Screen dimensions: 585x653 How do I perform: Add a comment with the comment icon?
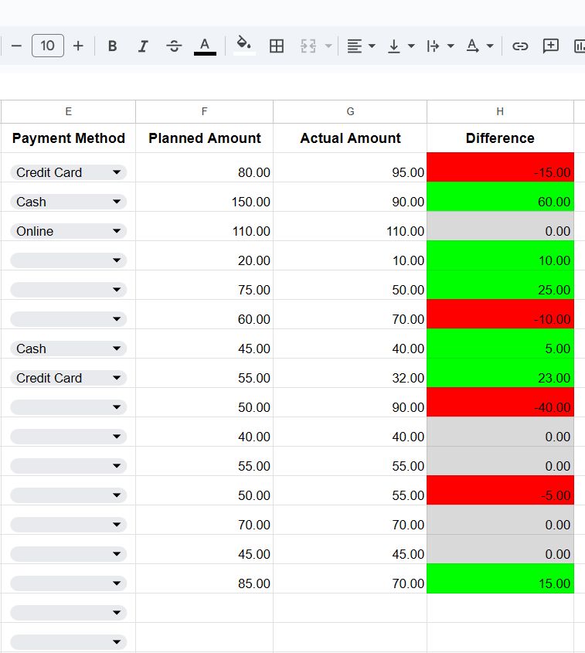coord(550,46)
